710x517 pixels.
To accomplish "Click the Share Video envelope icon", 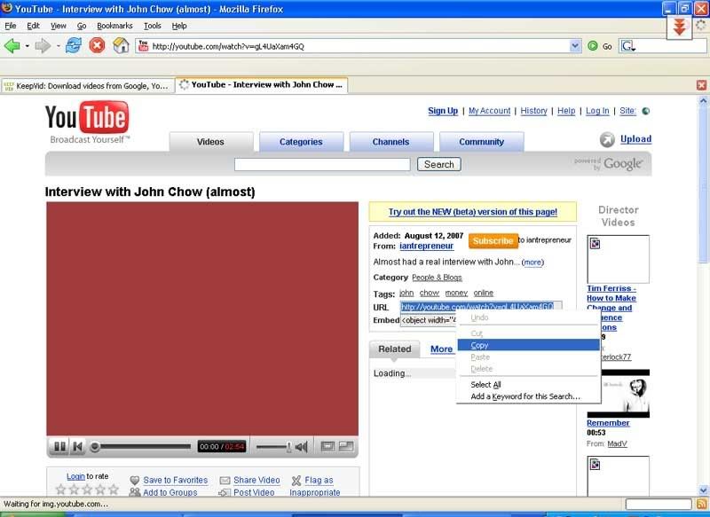I will click(x=225, y=481).
